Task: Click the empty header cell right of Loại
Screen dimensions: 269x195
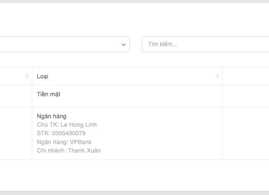Action: pyautogui.click(x=246, y=76)
